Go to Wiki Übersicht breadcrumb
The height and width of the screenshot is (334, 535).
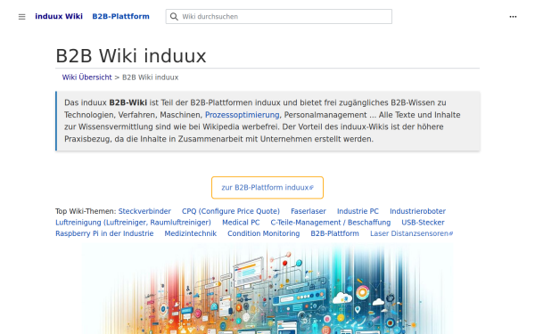click(87, 77)
